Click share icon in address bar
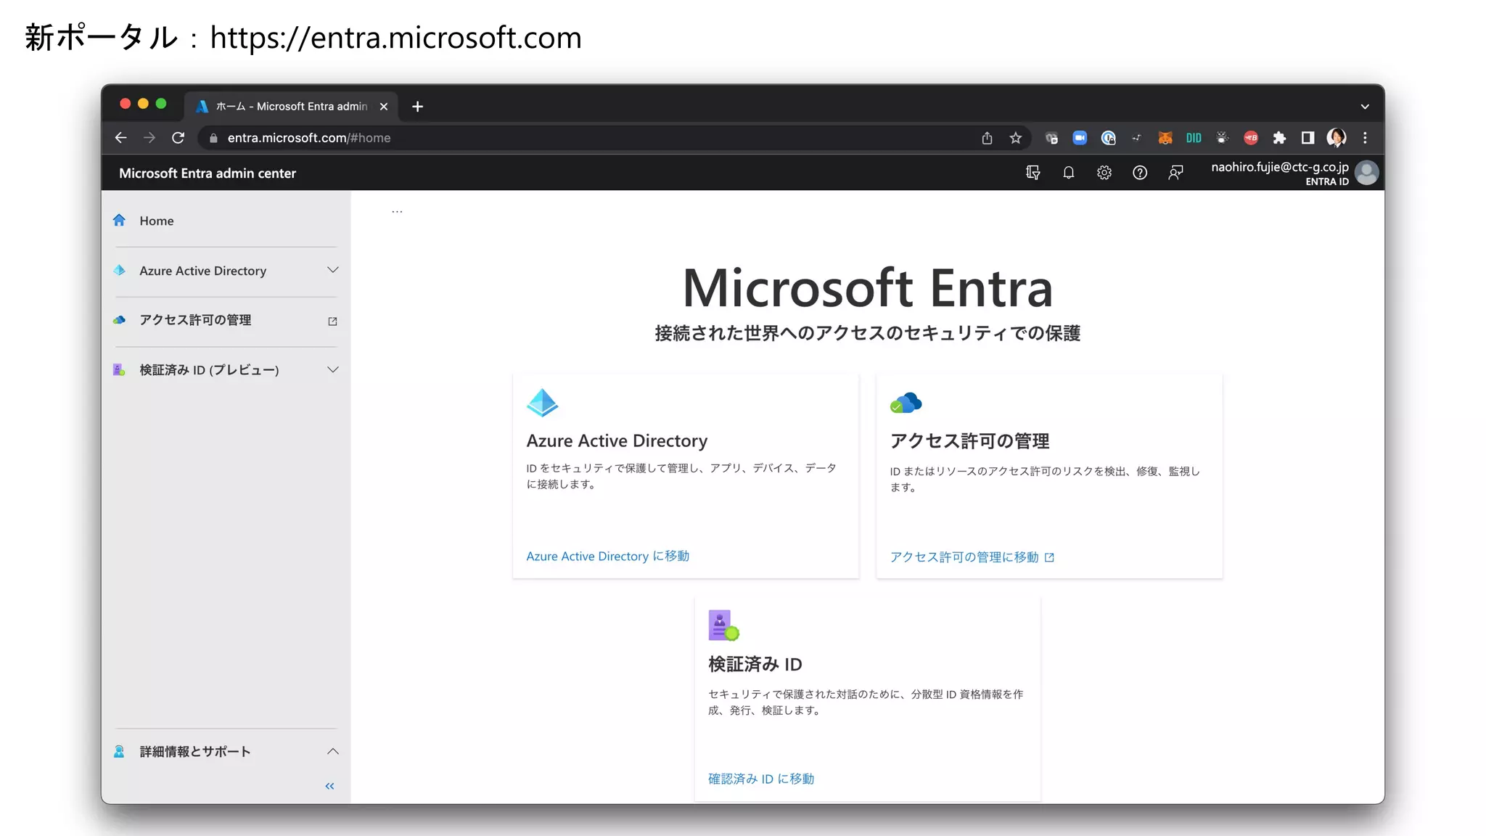This screenshot has width=1486, height=836. coord(987,138)
